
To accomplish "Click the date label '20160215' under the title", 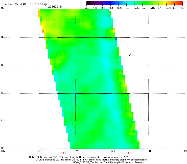I will click(55, 7).
